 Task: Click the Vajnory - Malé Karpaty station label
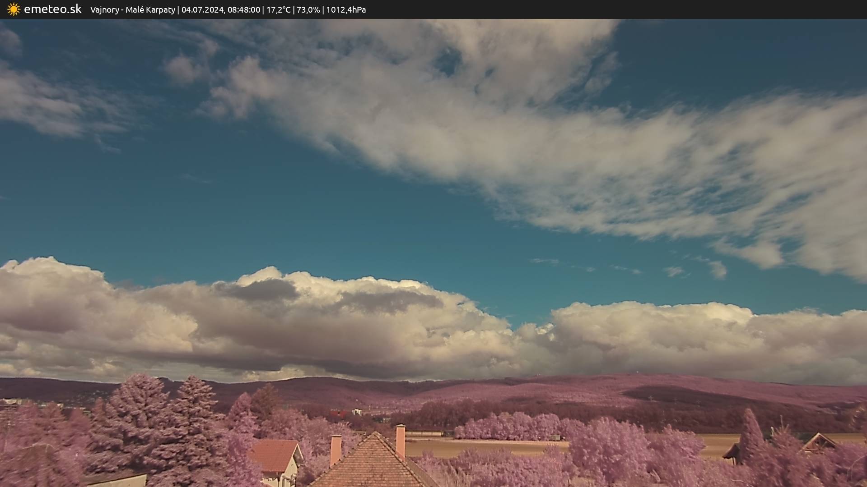tap(132, 10)
